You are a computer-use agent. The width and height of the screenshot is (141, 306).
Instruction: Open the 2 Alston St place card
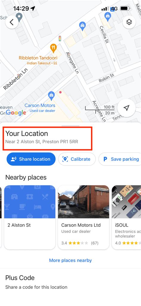click(30, 217)
